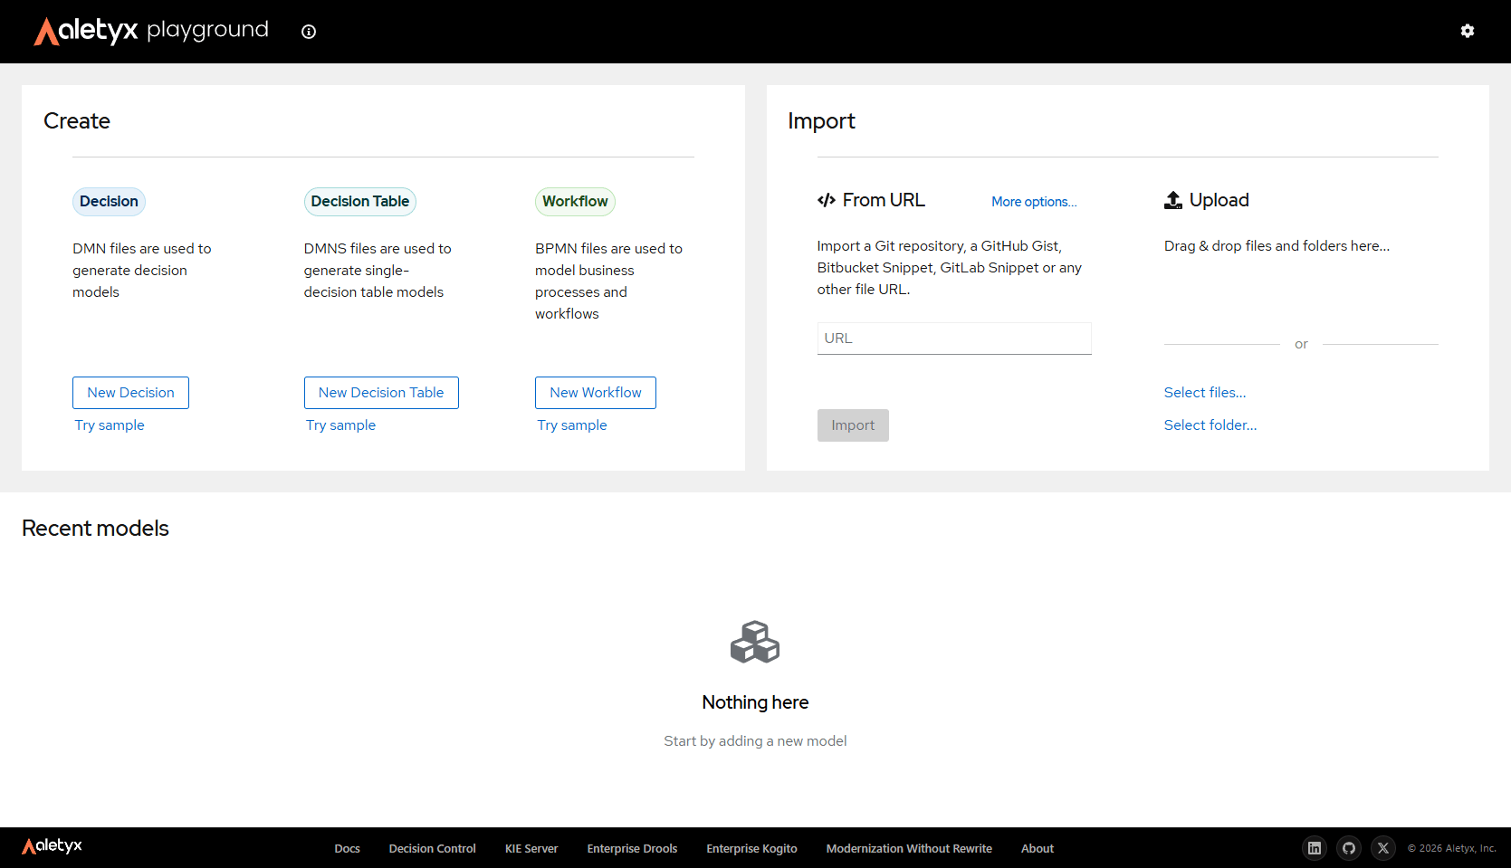
Task: Open More options for URL import
Action: point(1034,202)
